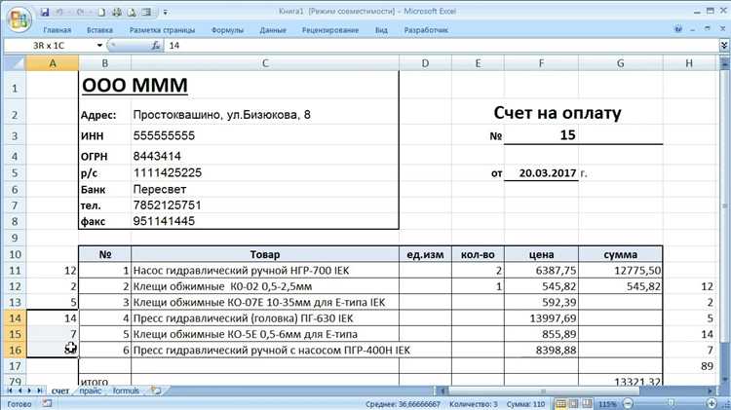Image resolution: width=731 pixels, height=410 pixels.
Task: Click the zoom slider in status bar
Action: (x=669, y=403)
